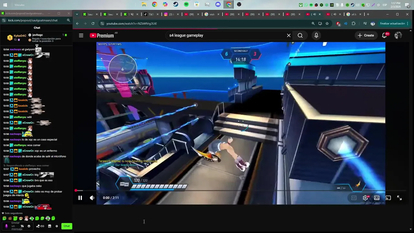Screen dimensions: 414x233
Task: Clear the YouTube search text
Action: pyautogui.click(x=289, y=35)
